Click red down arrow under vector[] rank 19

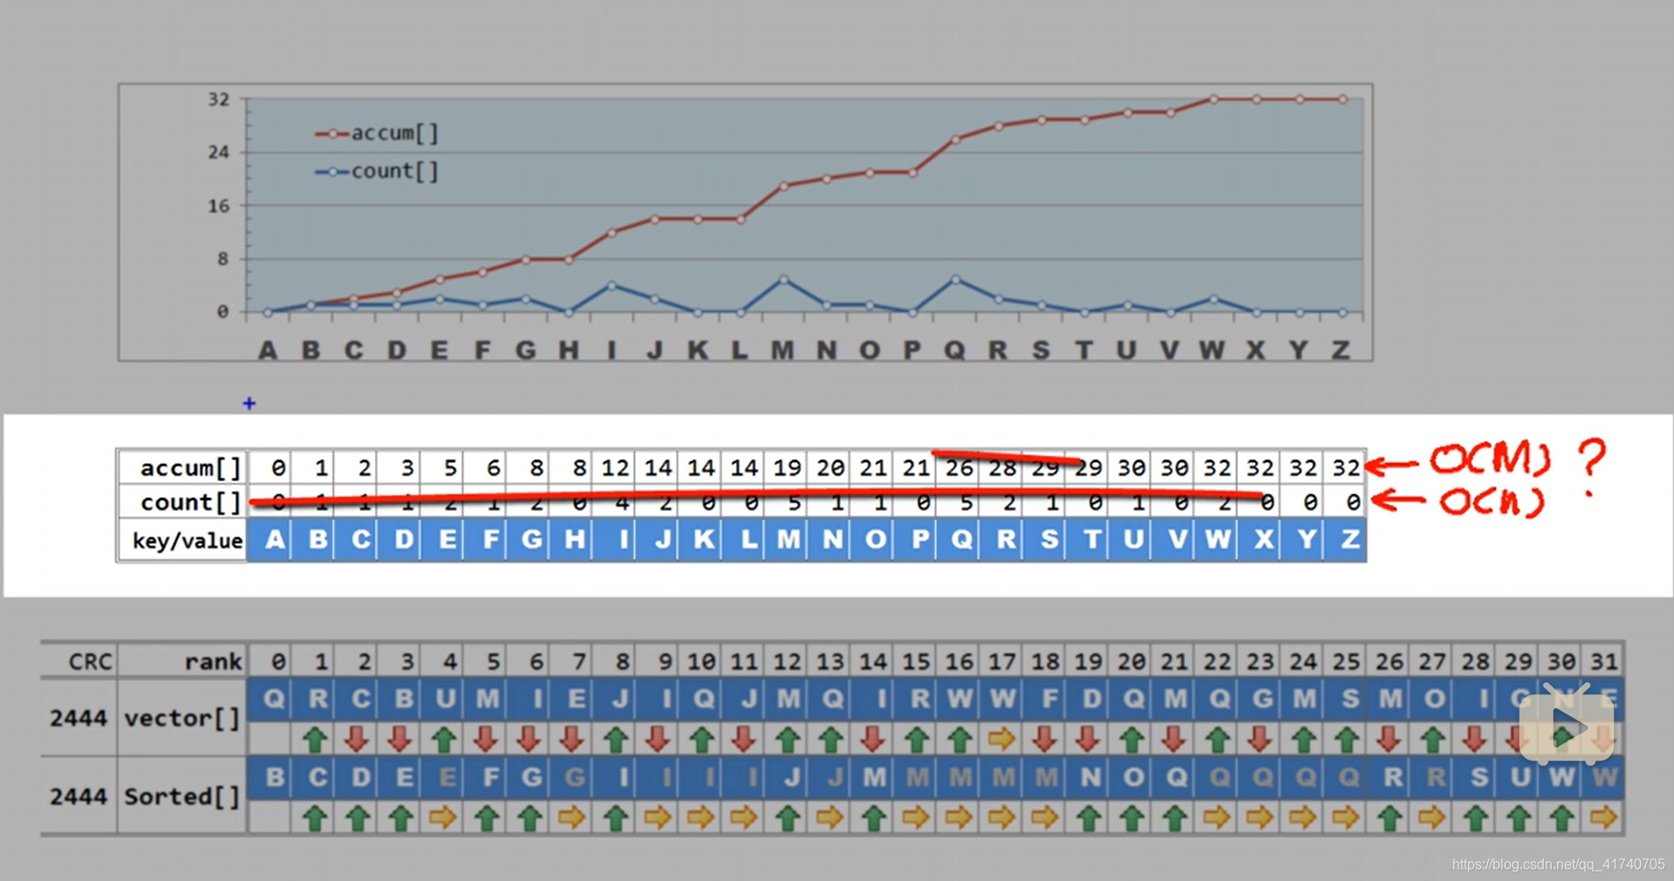1087,740
